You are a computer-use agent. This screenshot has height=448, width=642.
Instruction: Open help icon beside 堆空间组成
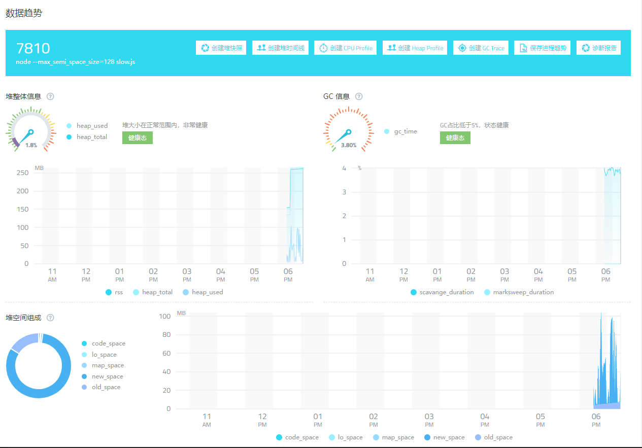[50, 318]
